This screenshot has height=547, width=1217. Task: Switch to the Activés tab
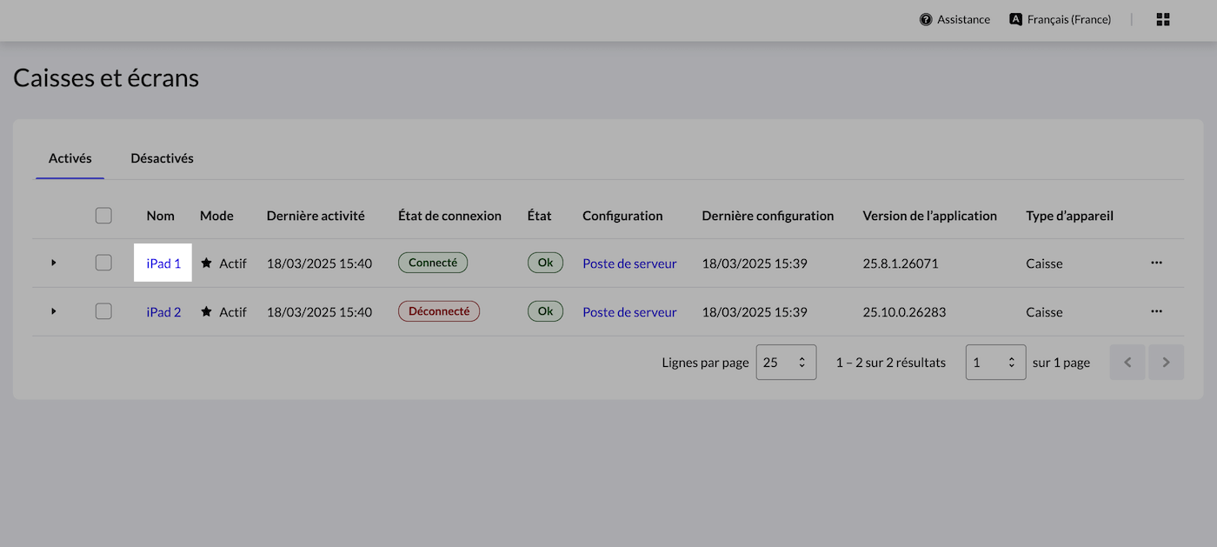pos(70,158)
